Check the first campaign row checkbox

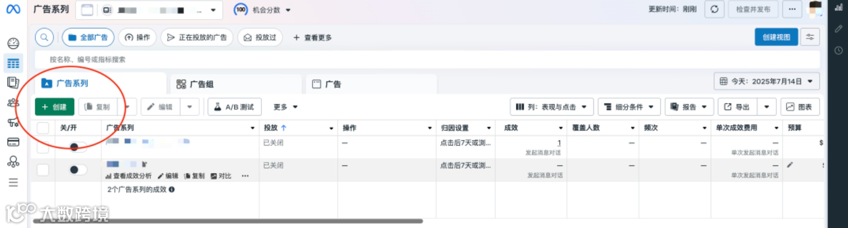click(43, 147)
